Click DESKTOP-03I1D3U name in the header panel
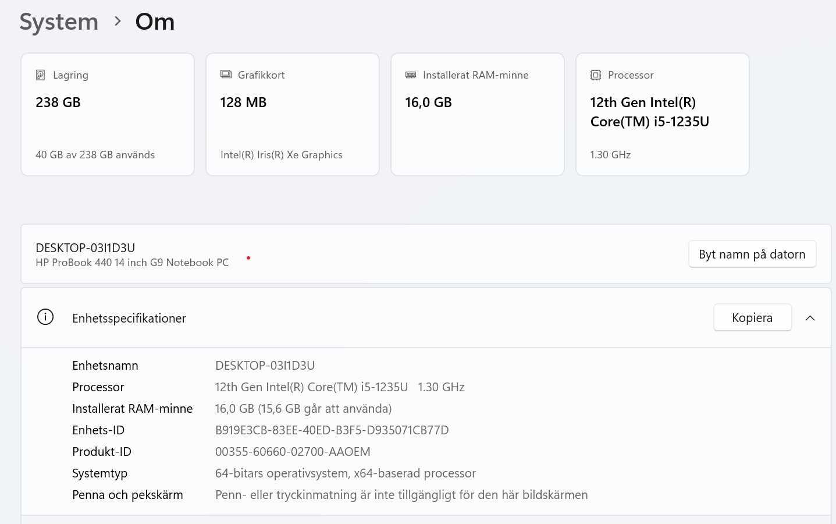 (x=86, y=248)
